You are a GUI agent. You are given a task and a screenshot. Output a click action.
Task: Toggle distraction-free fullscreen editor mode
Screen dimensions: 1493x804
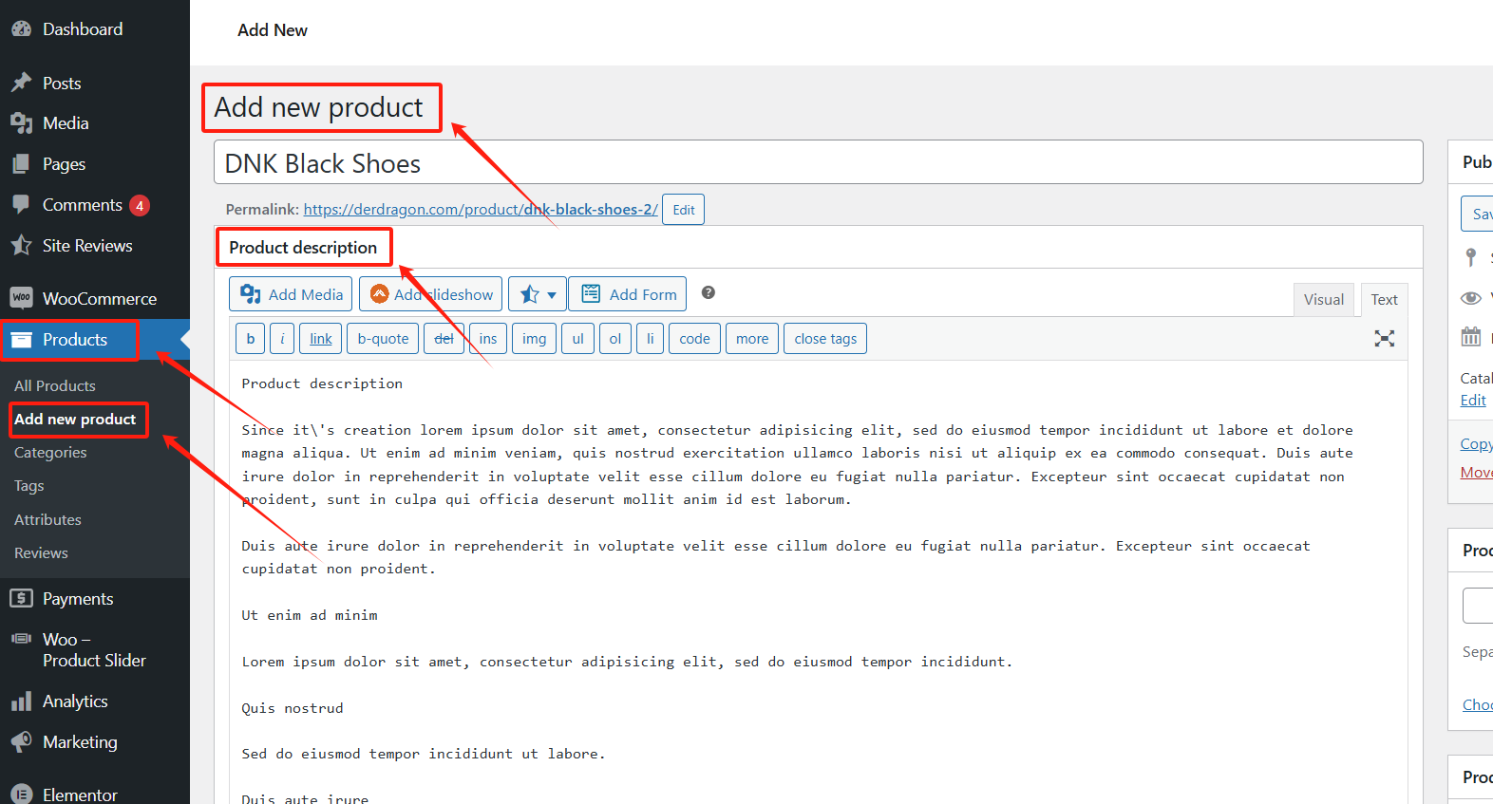(1385, 339)
